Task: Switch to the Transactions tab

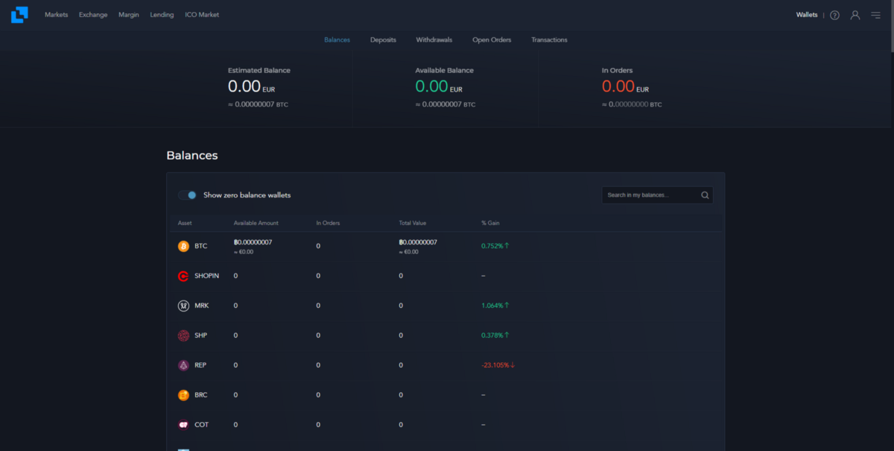Action: [549, 40]
